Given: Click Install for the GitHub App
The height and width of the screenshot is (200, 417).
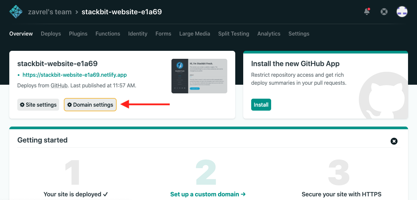Looking at the screenshot, I should point(261,105).
